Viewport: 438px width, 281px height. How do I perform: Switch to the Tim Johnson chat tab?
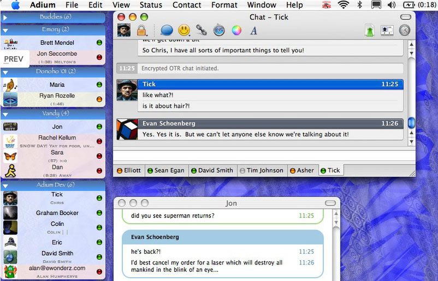click(x=262, y=170)
